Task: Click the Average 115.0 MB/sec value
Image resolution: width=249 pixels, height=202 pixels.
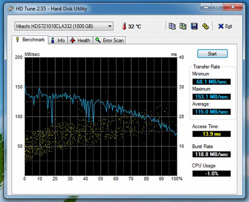Action: pos(211,112)
